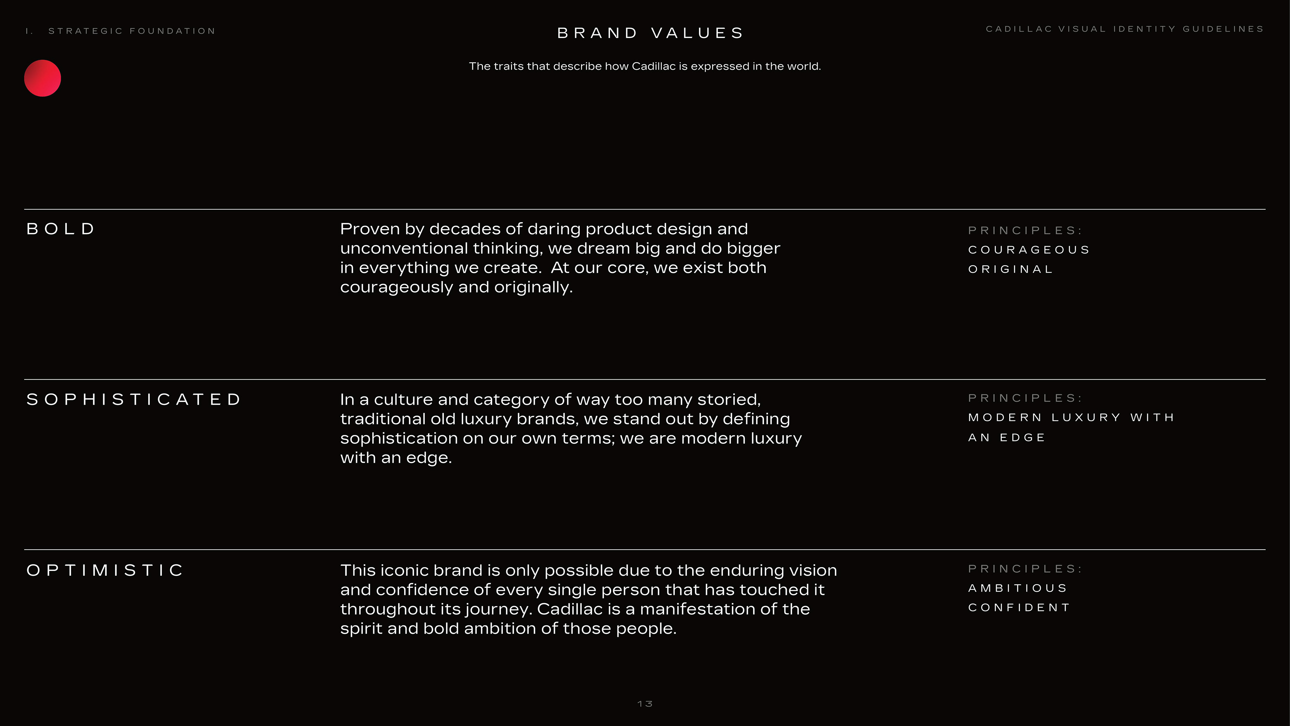
Task: Select the SOPHISTICATED value heading
Action: (x=134, y=399)
